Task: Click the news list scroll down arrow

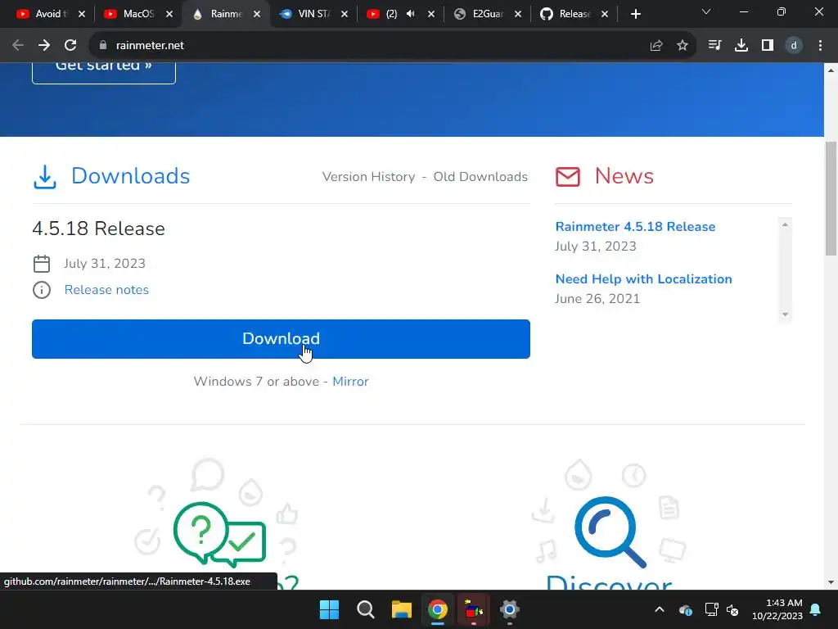Action: (x=785, y=314)
